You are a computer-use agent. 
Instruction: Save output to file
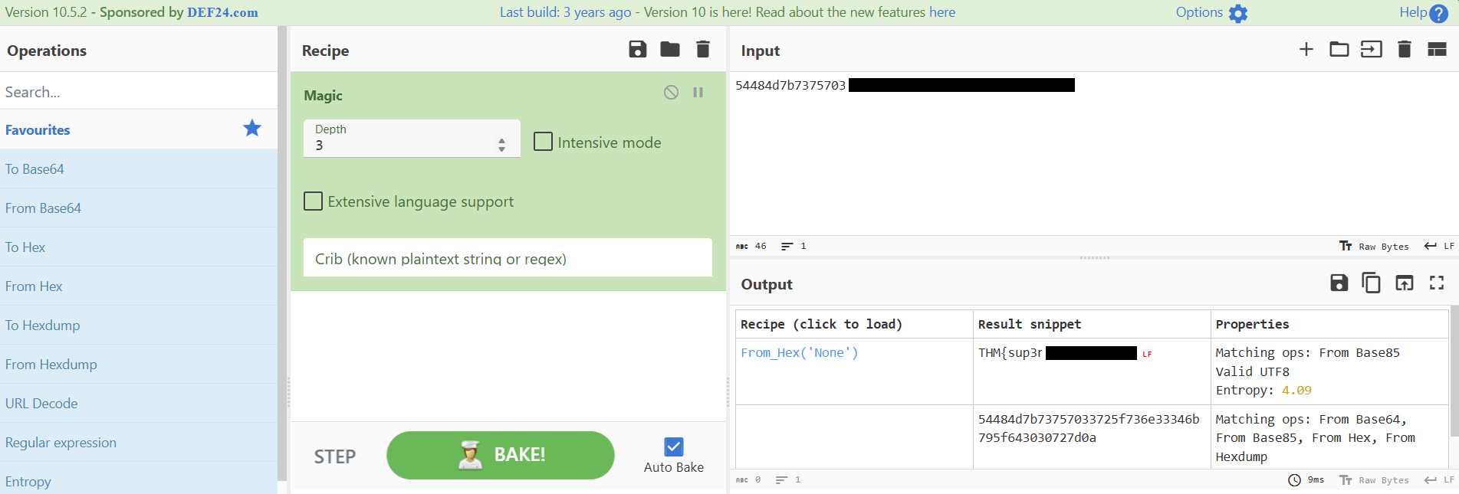coord(1339,283)
